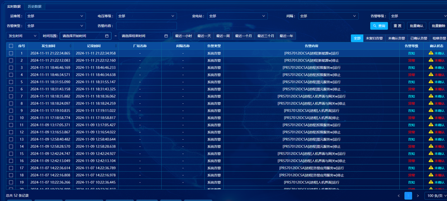Viewport: 447px width, 201px height.
Task: Click the warning icon in row 5 确认状态
Action: [431, 82]
